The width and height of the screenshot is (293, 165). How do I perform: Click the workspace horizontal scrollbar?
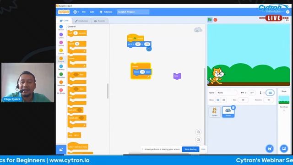[159, 154]
